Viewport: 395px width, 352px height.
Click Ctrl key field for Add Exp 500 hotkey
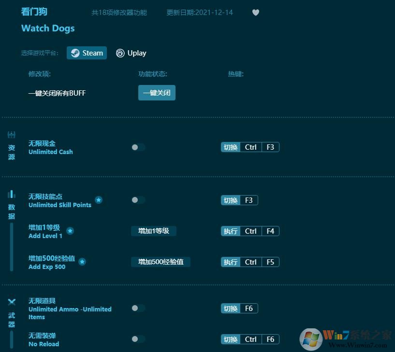(x=251, y=262)
